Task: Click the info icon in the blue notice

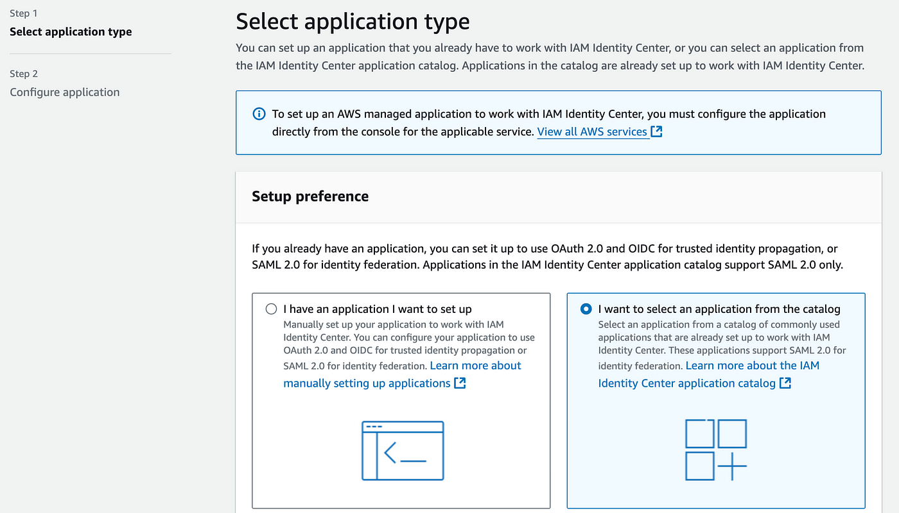Action: 259,114
